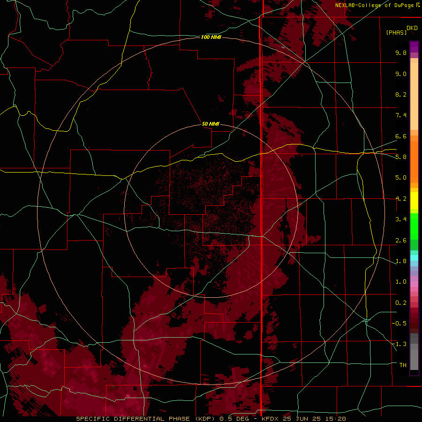Screen dimensions: 422x422
Task: Click the 2.6 legend value
Action: (401, 241)
